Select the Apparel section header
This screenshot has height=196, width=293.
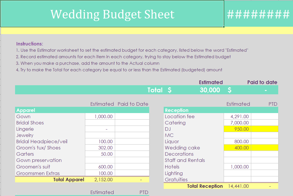(x=82, y=110)
